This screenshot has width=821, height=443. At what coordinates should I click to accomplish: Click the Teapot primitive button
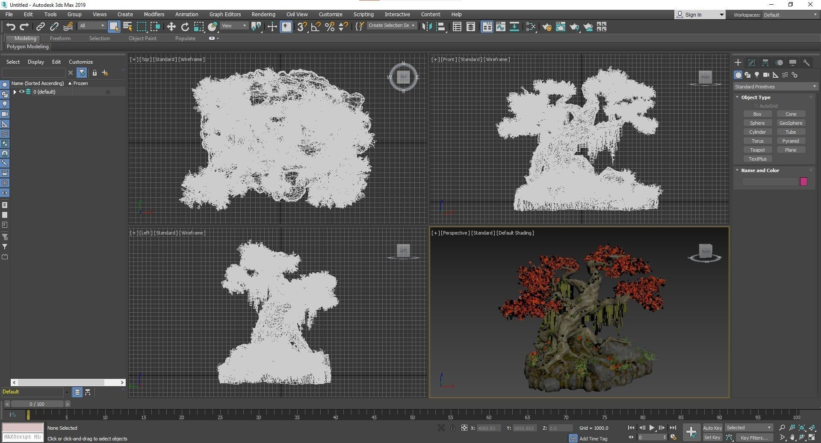click(757, 150)
